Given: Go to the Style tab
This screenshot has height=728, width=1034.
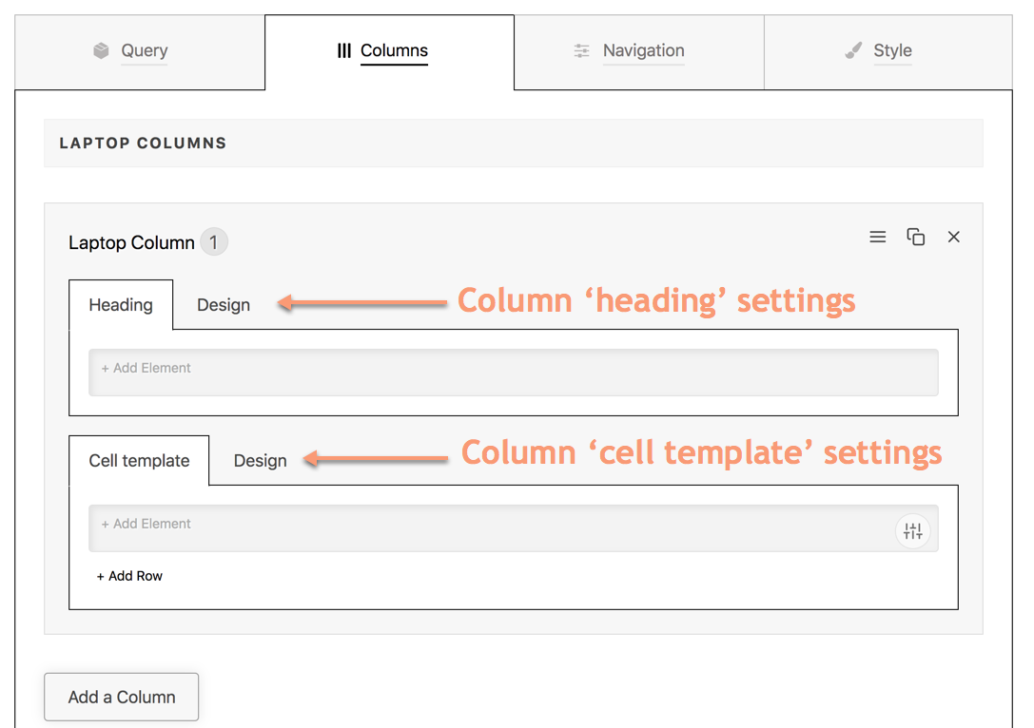Looking at the screenshot, I should click(x=892, y=51).
